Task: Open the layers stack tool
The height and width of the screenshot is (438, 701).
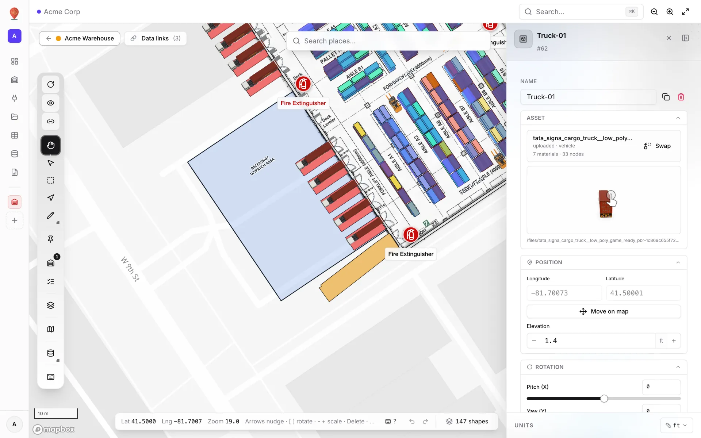Action: 51,306
